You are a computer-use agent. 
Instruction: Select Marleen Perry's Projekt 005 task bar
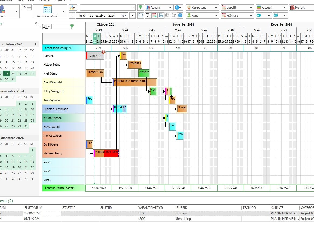coord(106,153)
